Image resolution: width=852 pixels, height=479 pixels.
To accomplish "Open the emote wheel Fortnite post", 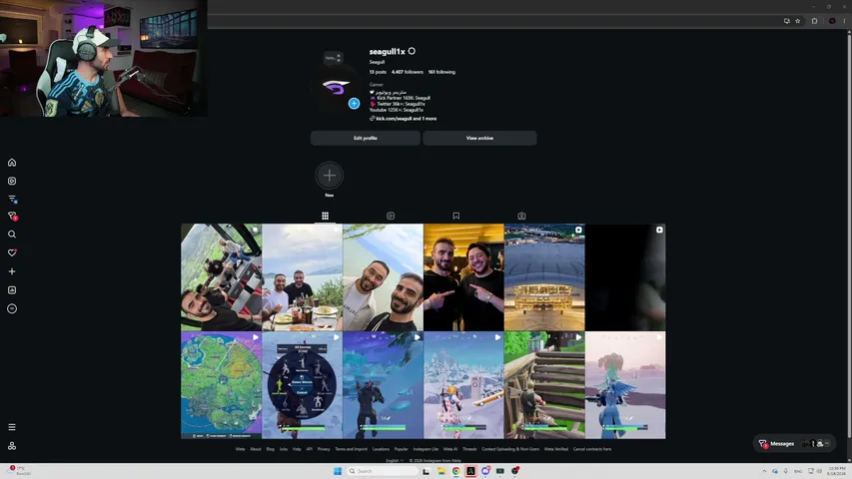I will [x=302, y=385].
